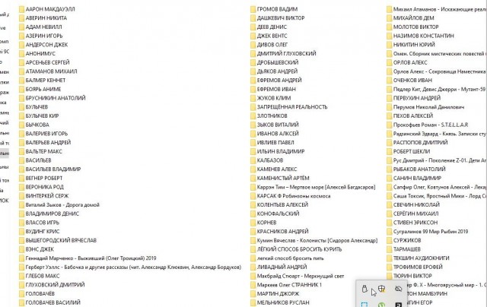The width and height of the screenshot is (487, 307).
Task: Select the Сугралинов 99 Мир Рыбин 2019 folder
Action: point(431,232)
